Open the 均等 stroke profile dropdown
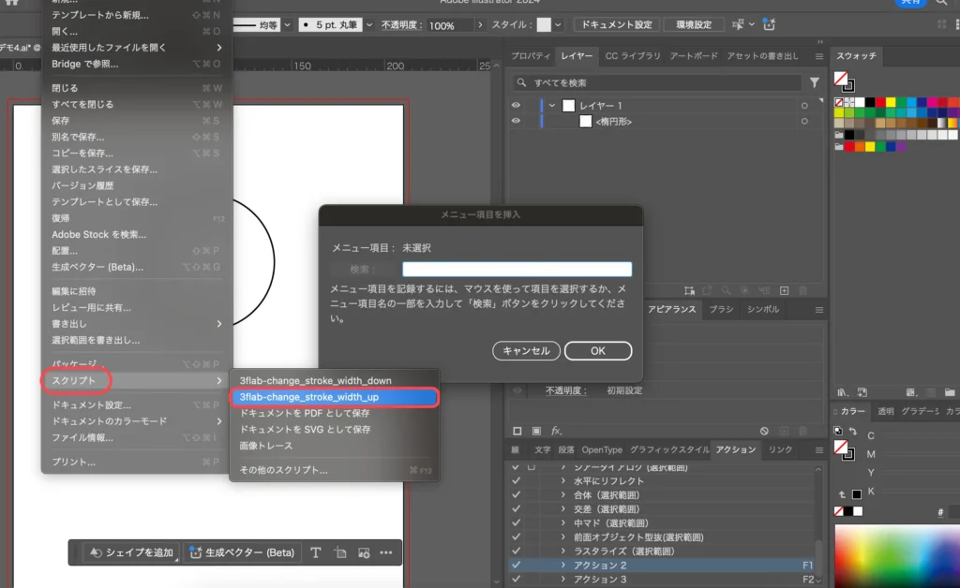 coord(286,23)
